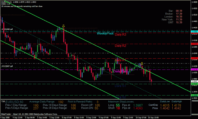Select the Daily R1 label
This screenshot has height=119, width=198.
coord(120,60)
